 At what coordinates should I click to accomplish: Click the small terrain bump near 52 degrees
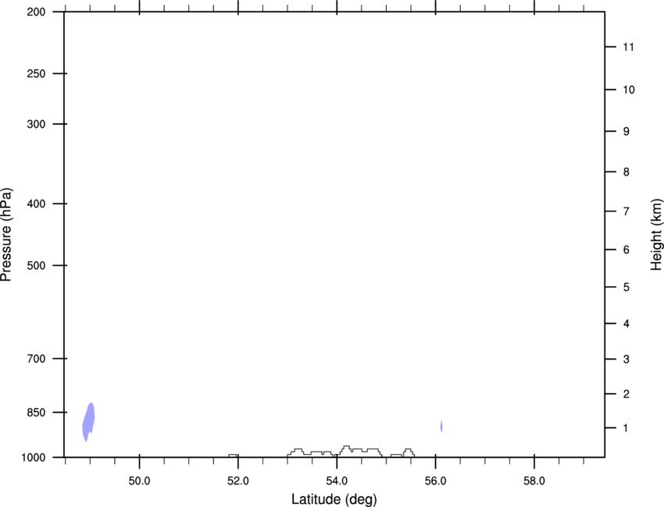233,456
